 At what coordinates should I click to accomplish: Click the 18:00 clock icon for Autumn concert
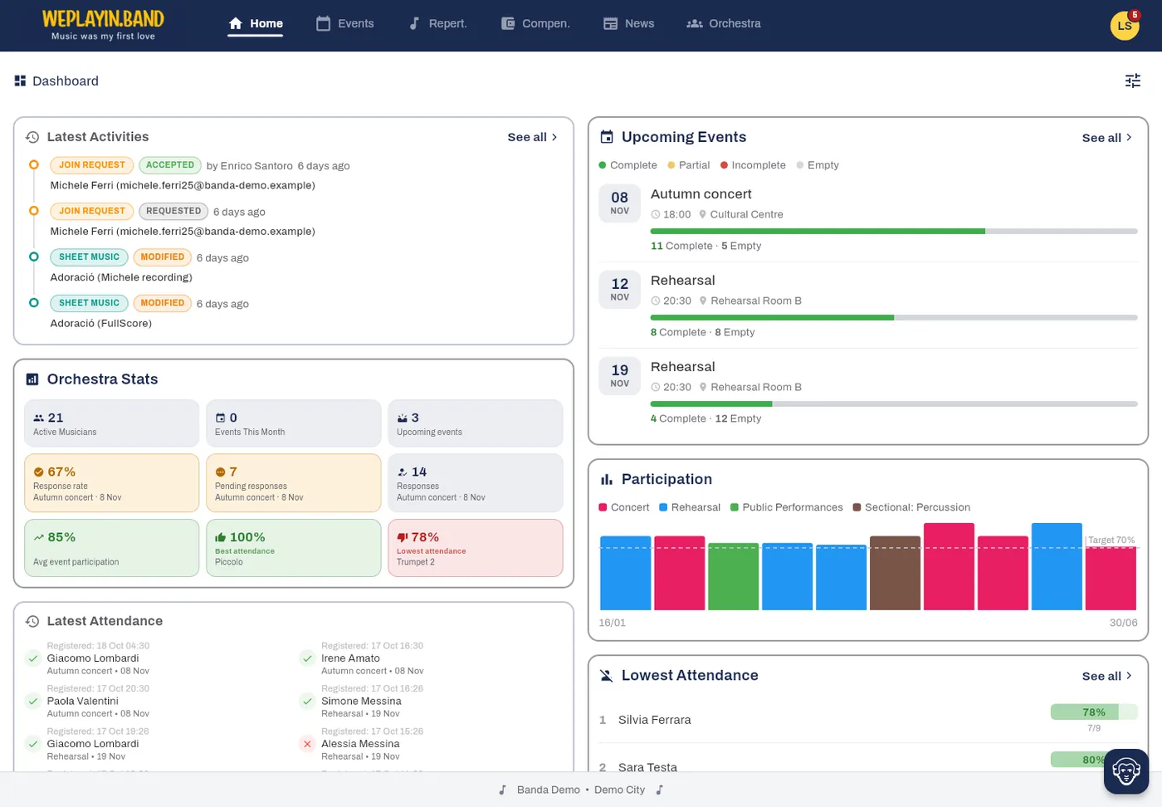pos(656,214)
